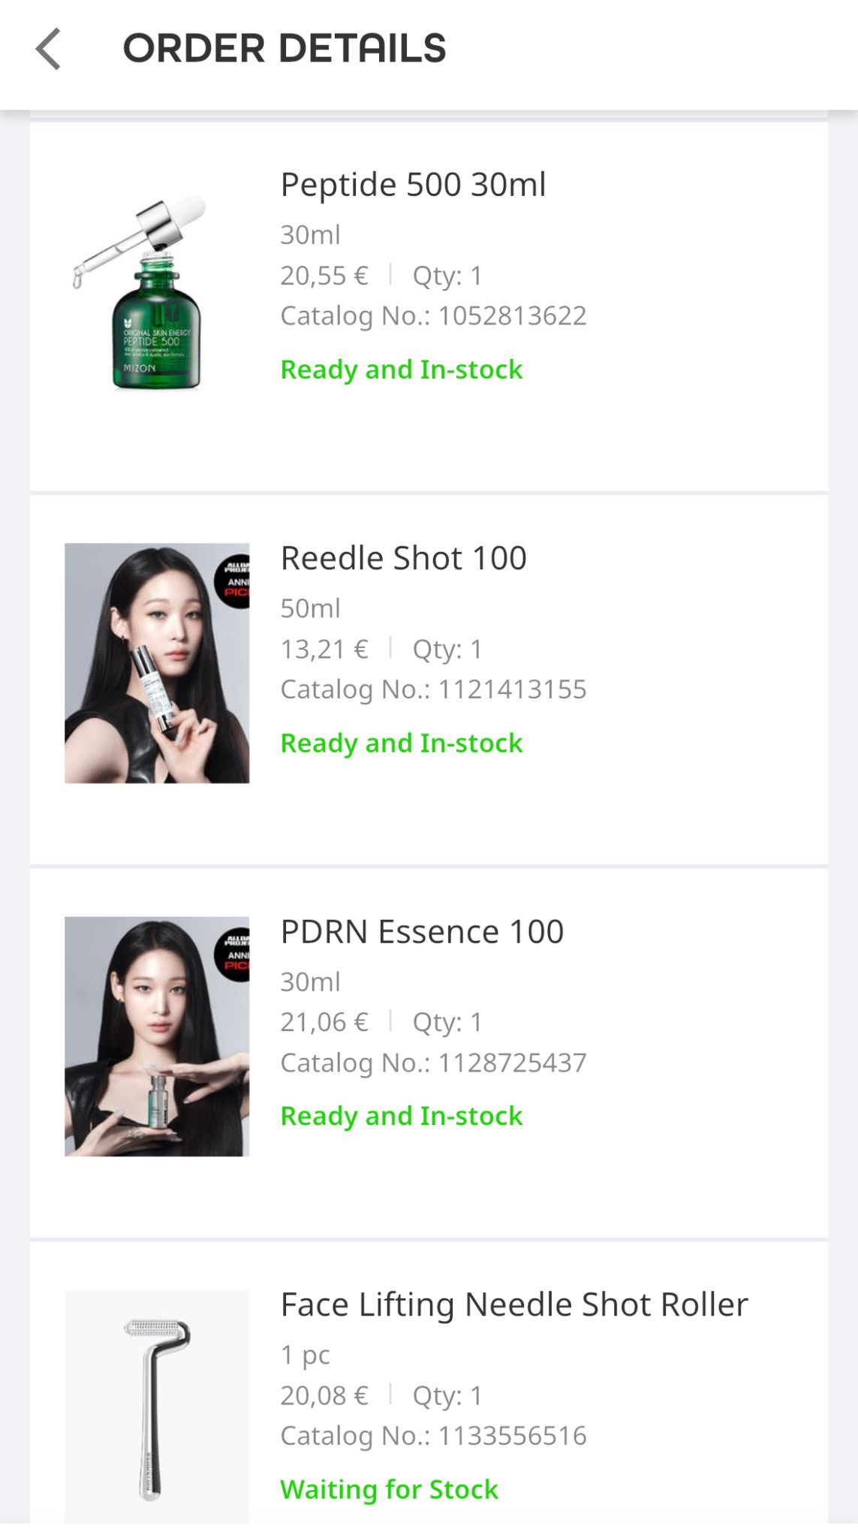Open the PDRN Essence 100 product photo
The image size is (858, 1538).
[x=156, y=1036]
